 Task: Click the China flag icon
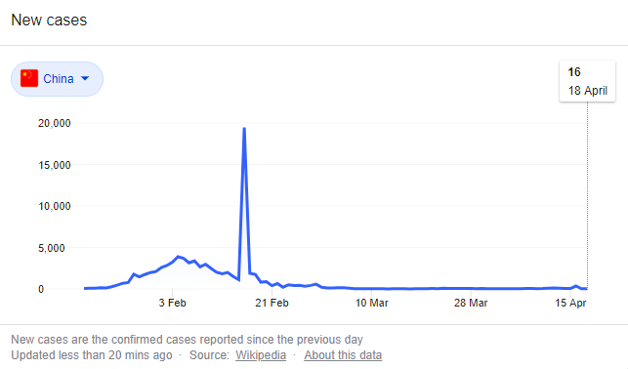pyautogui.click(x=29, y=78)
